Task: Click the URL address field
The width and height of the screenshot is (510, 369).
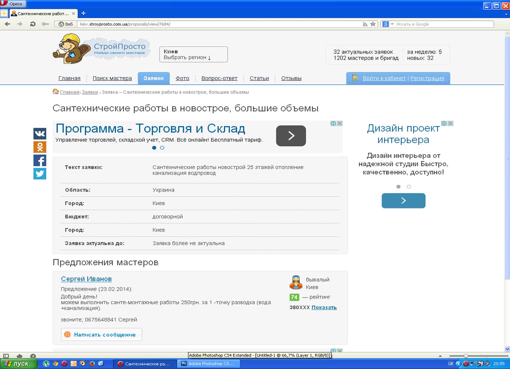Action: [220, 24]
